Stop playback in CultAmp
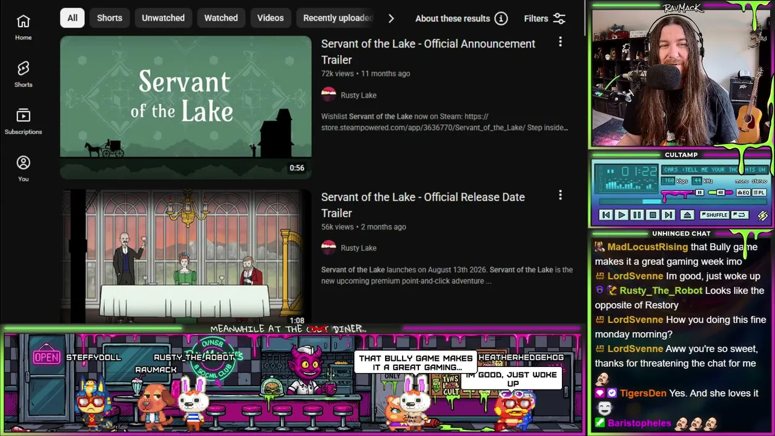The height and width of the screenshot is (436, 775). (x=653, y=215)
